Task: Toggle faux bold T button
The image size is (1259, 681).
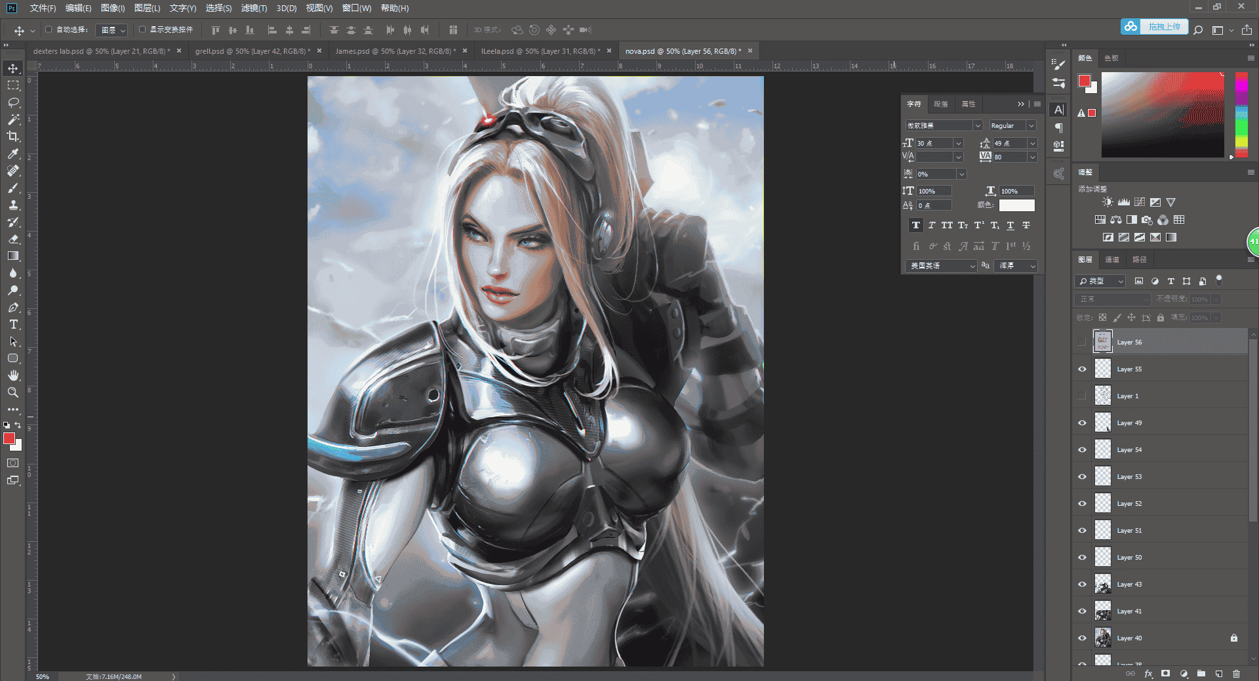Action: tap(916, 225)
